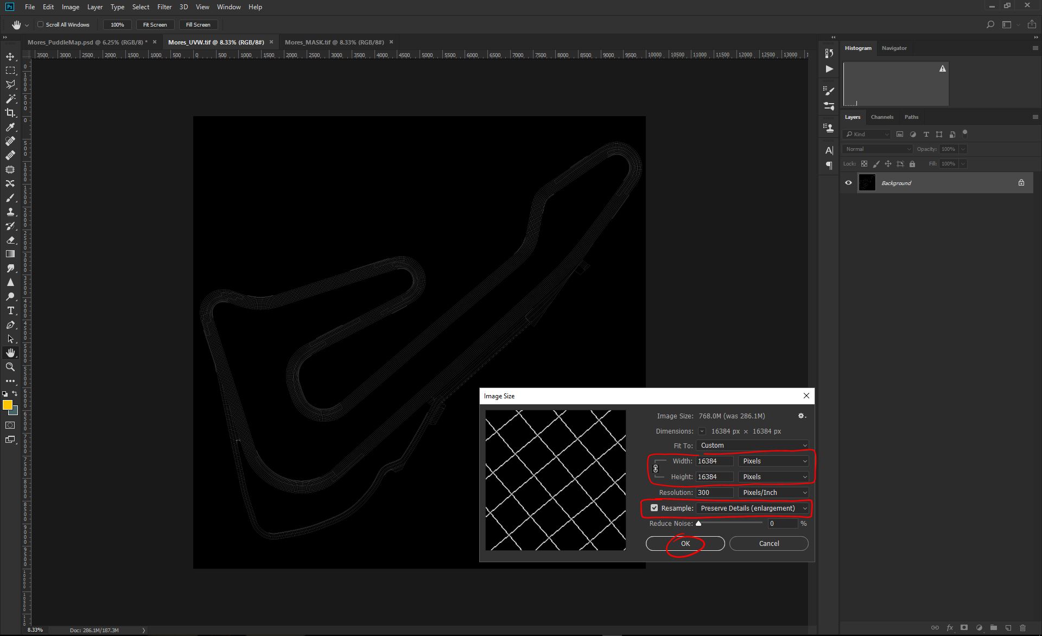Image resolution: width=1042 pixels, height=636 pixels.
Task: Open the Character panel icon
Action: (x=829, y=150)
